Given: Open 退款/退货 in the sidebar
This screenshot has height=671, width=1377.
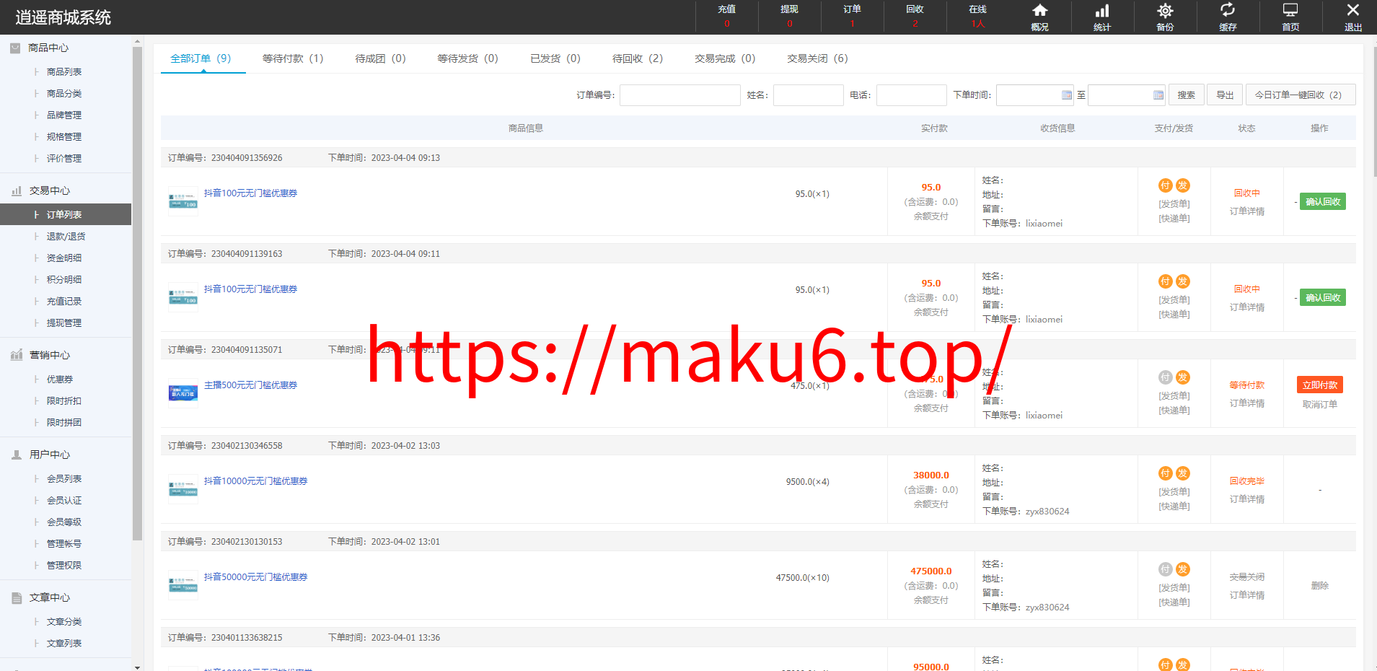Looking at the screenshot, I should point(66,237).
